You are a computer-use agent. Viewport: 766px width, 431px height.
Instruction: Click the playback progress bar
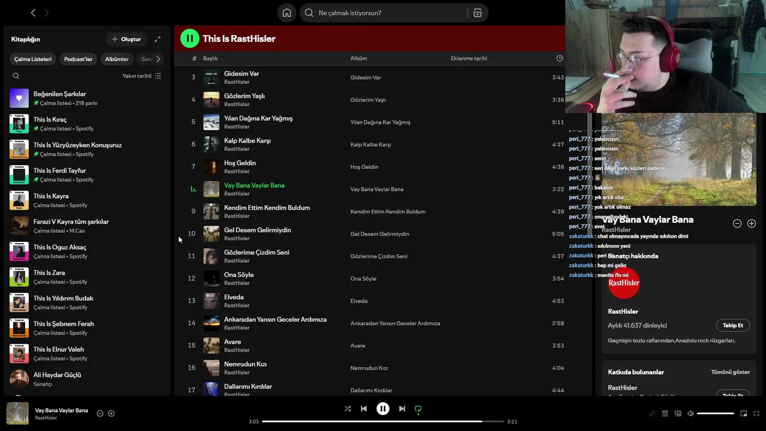[383, 421]
